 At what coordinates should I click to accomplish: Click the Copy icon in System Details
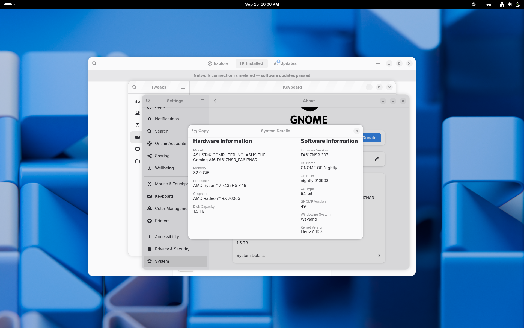[195, 131]
